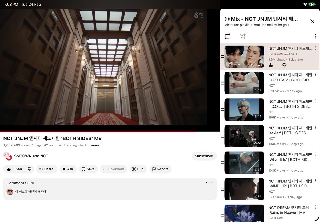Tap '#2 on music Trending chart' text
This screenshot has height=222, width=320.
pyautogui.click(x=65, y=145)
